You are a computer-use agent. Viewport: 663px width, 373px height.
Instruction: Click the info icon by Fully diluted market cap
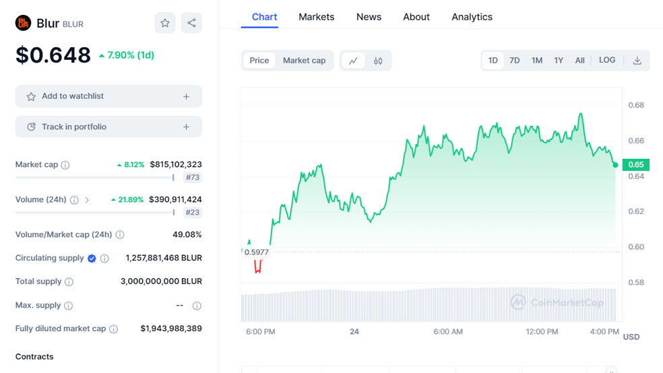pyautogui.click(x=113, y=329)
